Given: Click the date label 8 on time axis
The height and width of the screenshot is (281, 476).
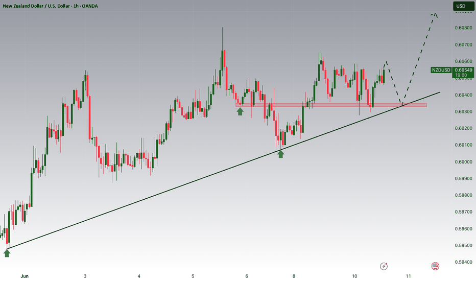Looking at the screenshot, I should point(294,276).
